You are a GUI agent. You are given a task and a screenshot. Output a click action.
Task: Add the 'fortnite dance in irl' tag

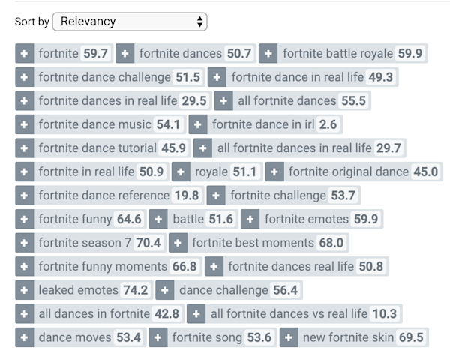198,124
